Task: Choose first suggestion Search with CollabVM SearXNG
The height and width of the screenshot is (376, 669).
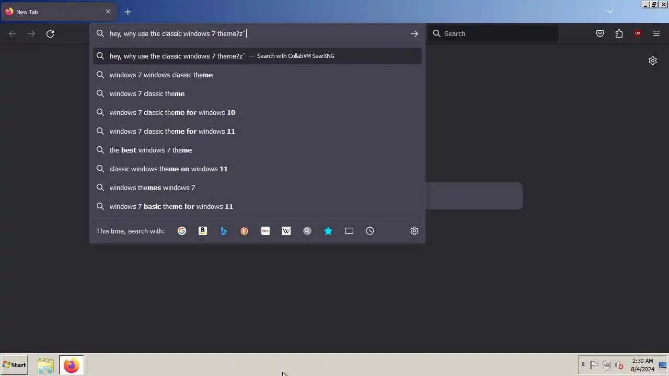Action: pyautogui.click(x=257, y=56)
